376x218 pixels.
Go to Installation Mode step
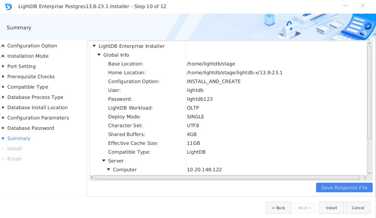[28, 56]
